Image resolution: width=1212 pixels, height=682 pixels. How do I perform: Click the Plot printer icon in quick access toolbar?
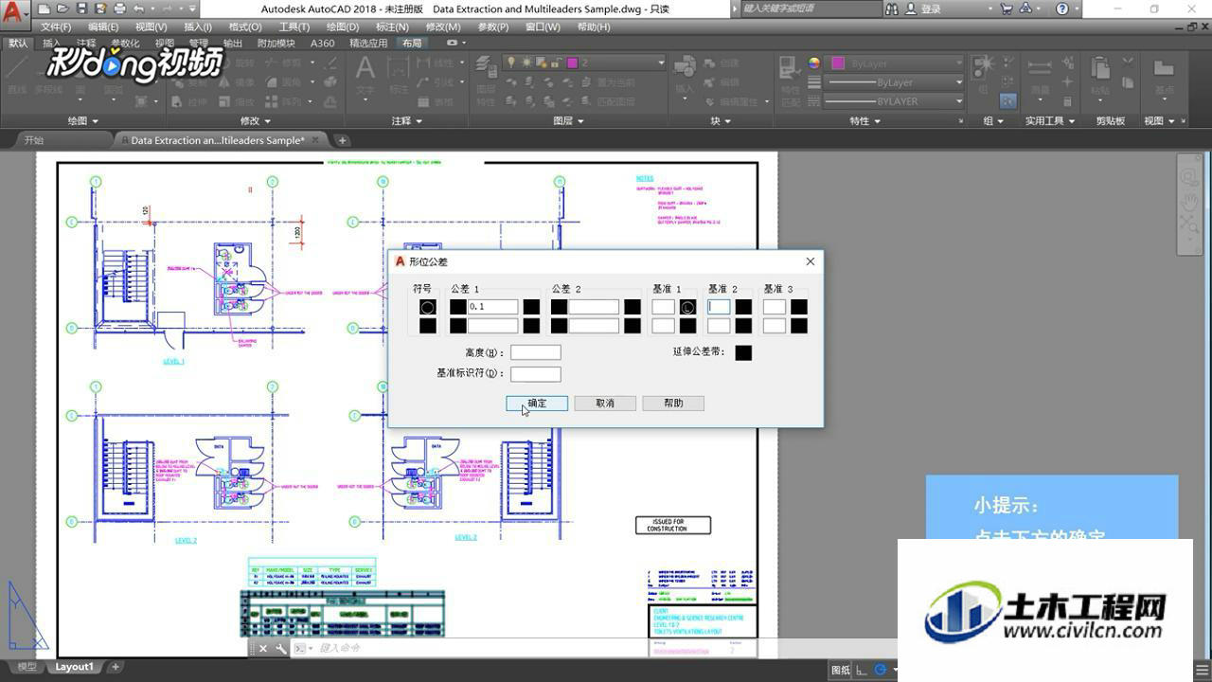coord(119,9)
